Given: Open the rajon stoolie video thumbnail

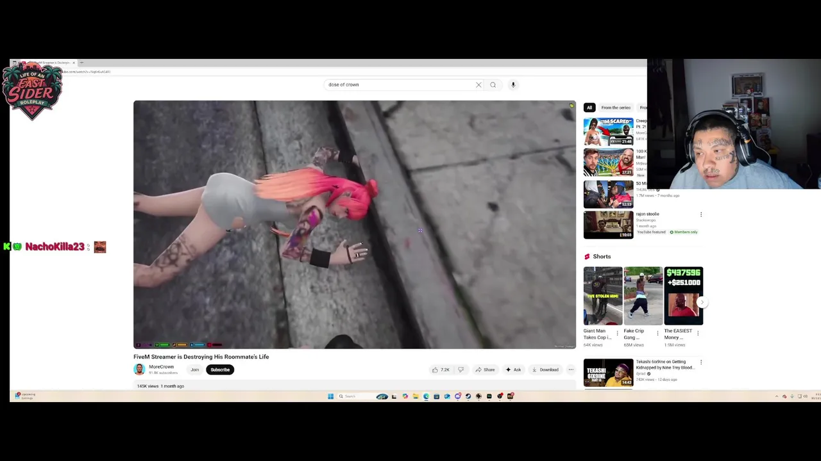Looking at the screenshot, I should (608, 225).
